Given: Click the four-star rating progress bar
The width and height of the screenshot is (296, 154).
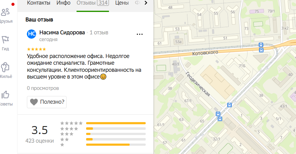Looking at the screenshot, I should click(x=116, y=129).
